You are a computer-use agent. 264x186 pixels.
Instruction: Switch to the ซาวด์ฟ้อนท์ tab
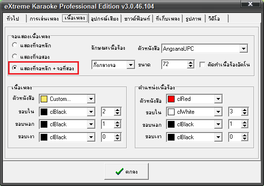click(x=137, y=19)
